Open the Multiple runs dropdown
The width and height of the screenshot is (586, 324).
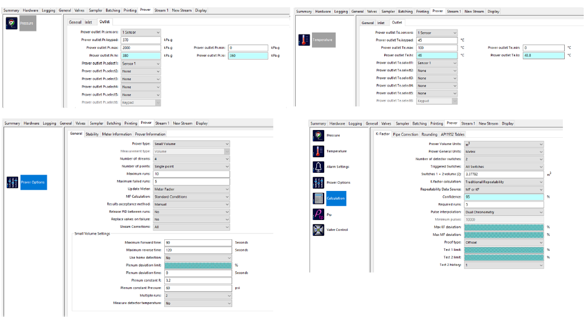(198, 296)
